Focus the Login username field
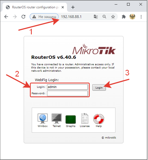This screenshot has width=148, height=160. tap(67, 87)
